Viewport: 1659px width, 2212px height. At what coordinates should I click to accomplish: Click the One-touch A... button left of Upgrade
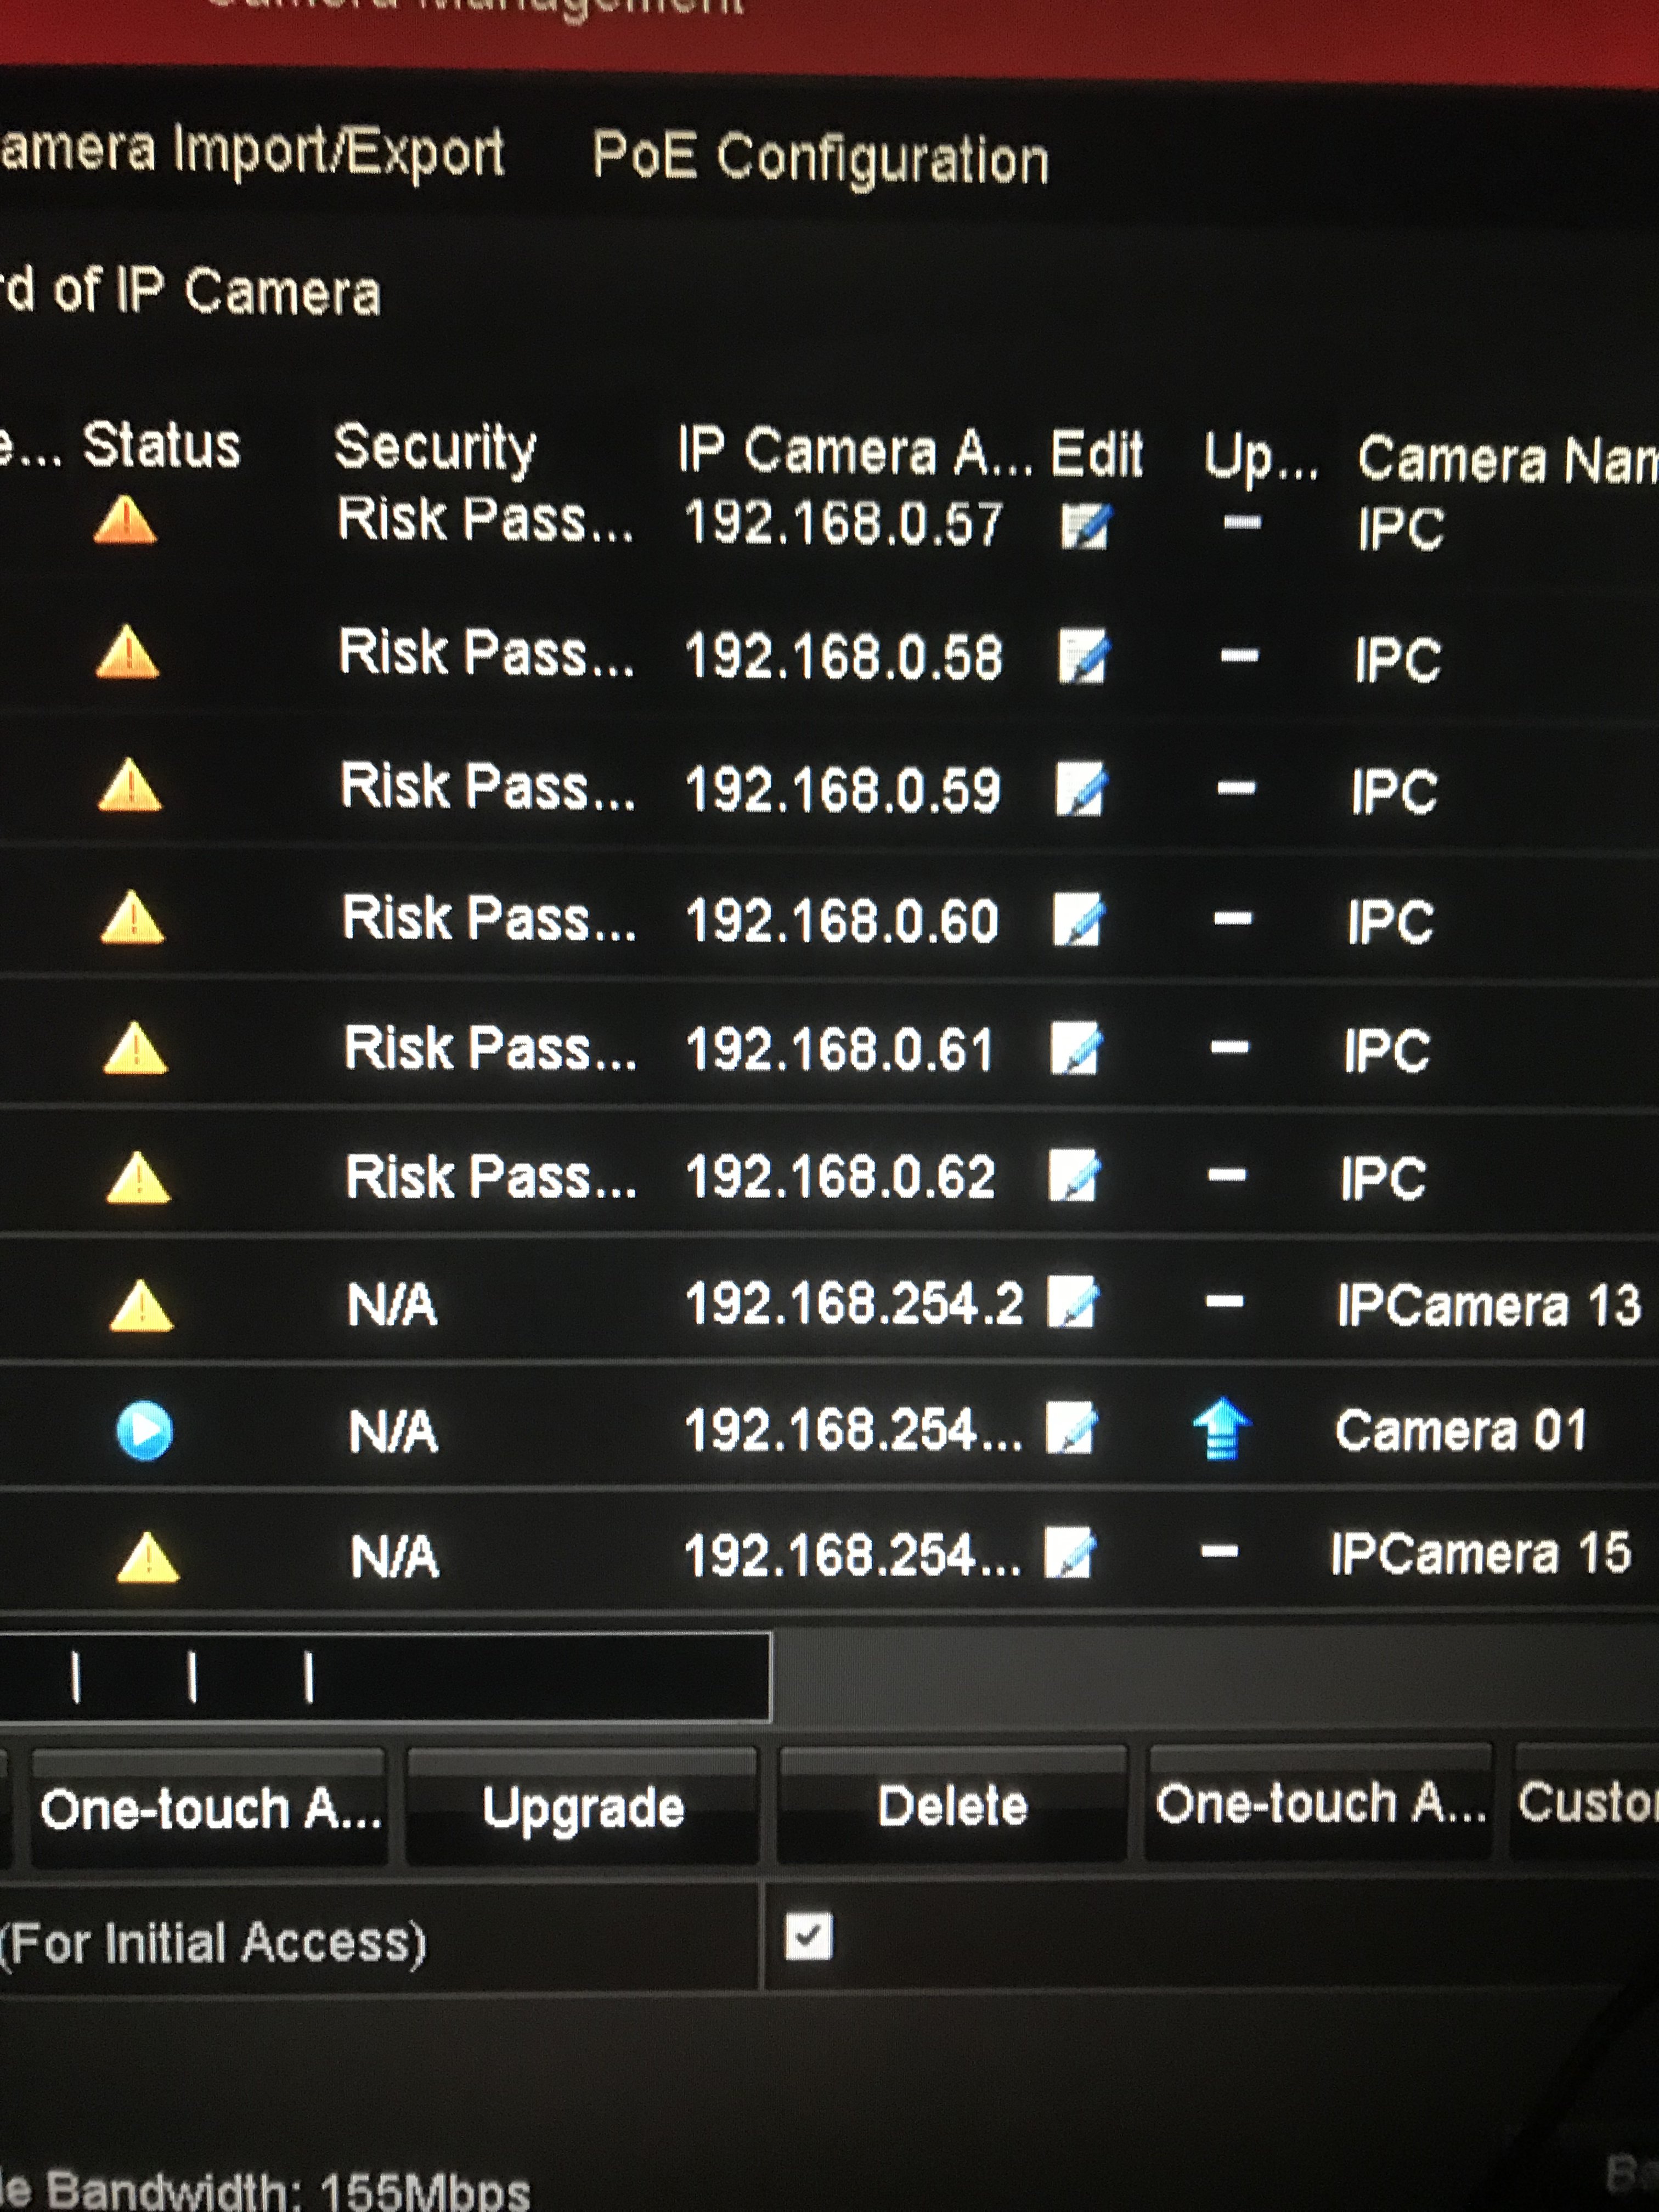(210, 1808)
